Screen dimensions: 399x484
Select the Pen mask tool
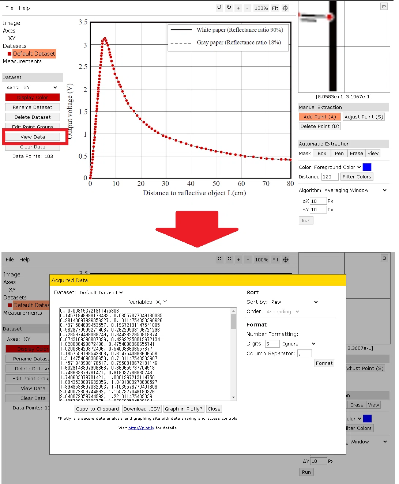[339, 153]
